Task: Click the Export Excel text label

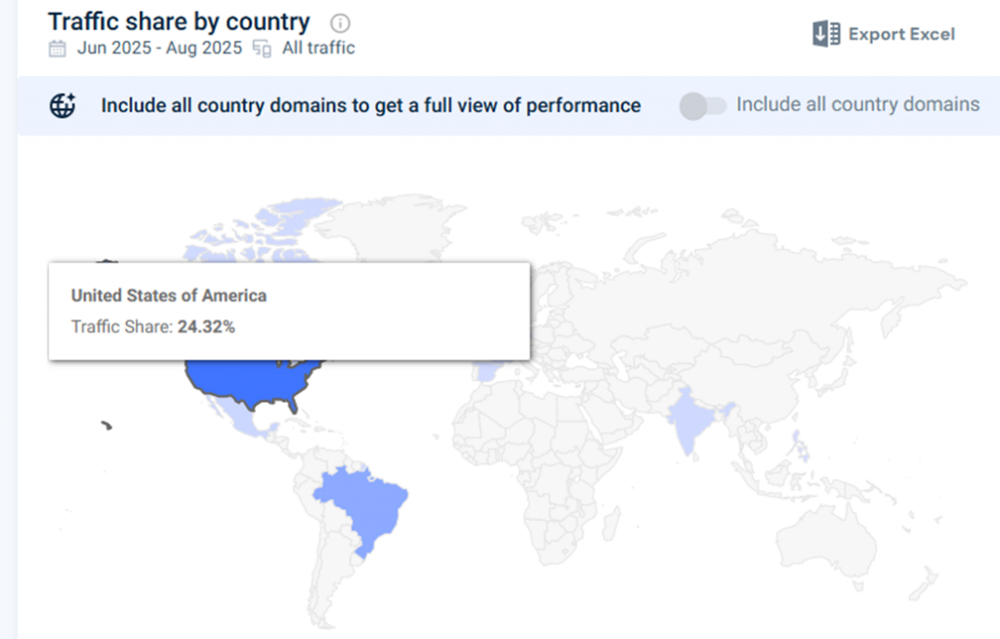Action: (x=901, y=34)
